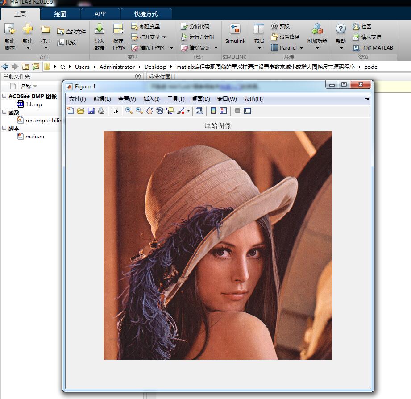Click Print Figure icon
Screen dimensions: 411x399
[x=101, y=111]
